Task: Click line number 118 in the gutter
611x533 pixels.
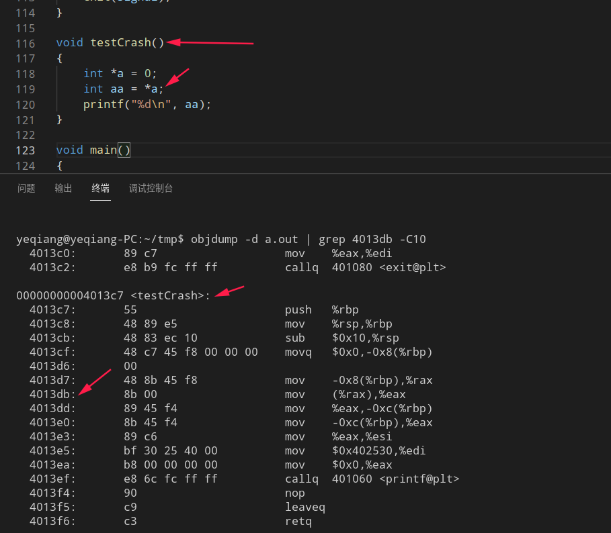Action: pyautogui.click(x=25, y=73)
